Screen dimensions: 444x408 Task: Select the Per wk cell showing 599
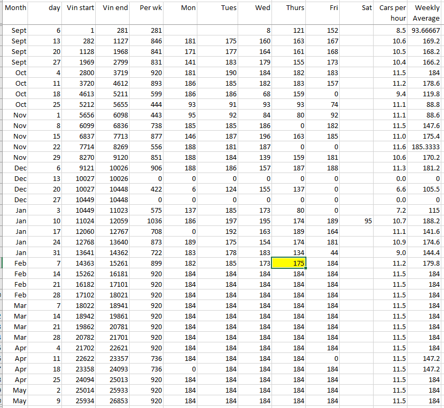(148, 94)
